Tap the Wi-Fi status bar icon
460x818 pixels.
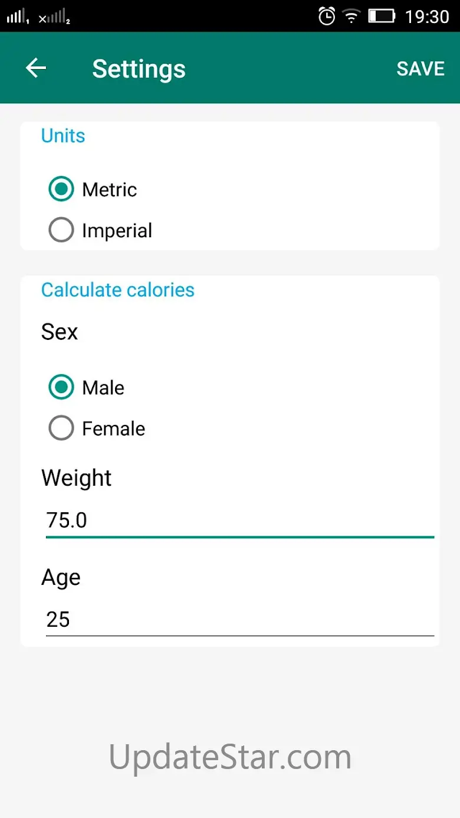pos(351,16)
